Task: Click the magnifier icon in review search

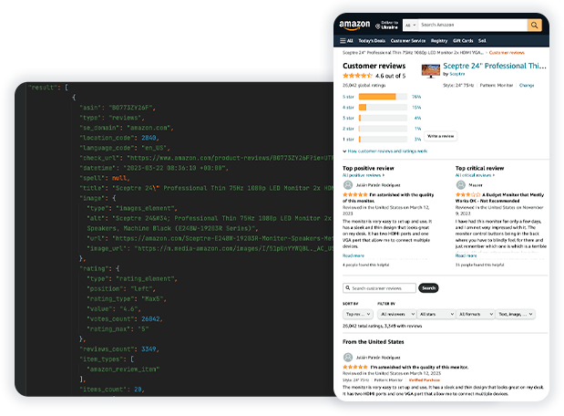Action: point(348,288)
